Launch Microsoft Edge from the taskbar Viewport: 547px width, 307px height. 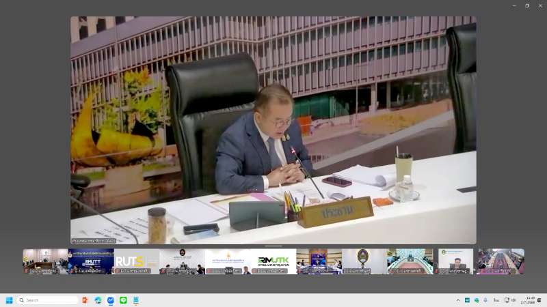click(x=98, y=300)
